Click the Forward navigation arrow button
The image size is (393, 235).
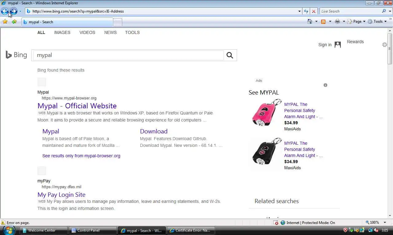point(14,11)
